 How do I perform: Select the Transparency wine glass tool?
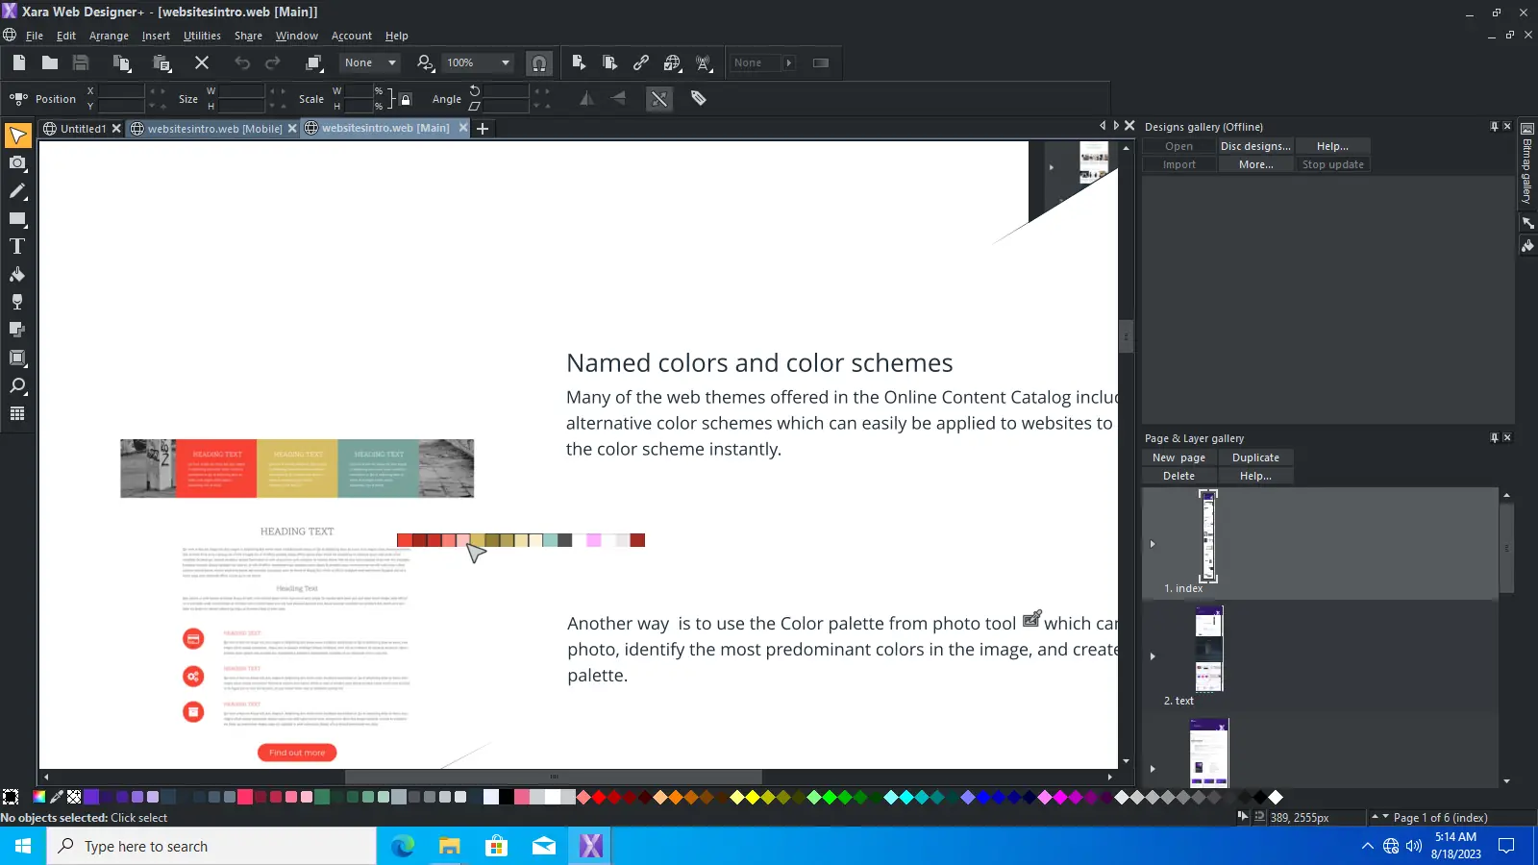pos(17,303)
